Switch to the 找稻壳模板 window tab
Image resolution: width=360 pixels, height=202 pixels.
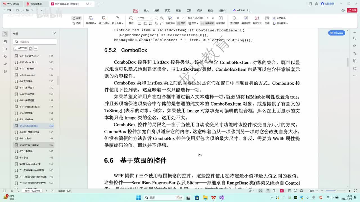pyautogui.click(x=36, y=4)
